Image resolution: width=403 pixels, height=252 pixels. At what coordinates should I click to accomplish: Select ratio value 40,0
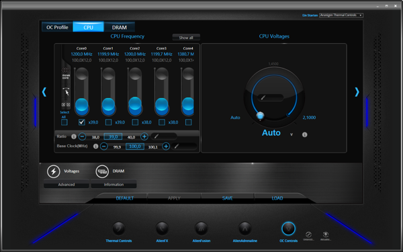[131, 137]
